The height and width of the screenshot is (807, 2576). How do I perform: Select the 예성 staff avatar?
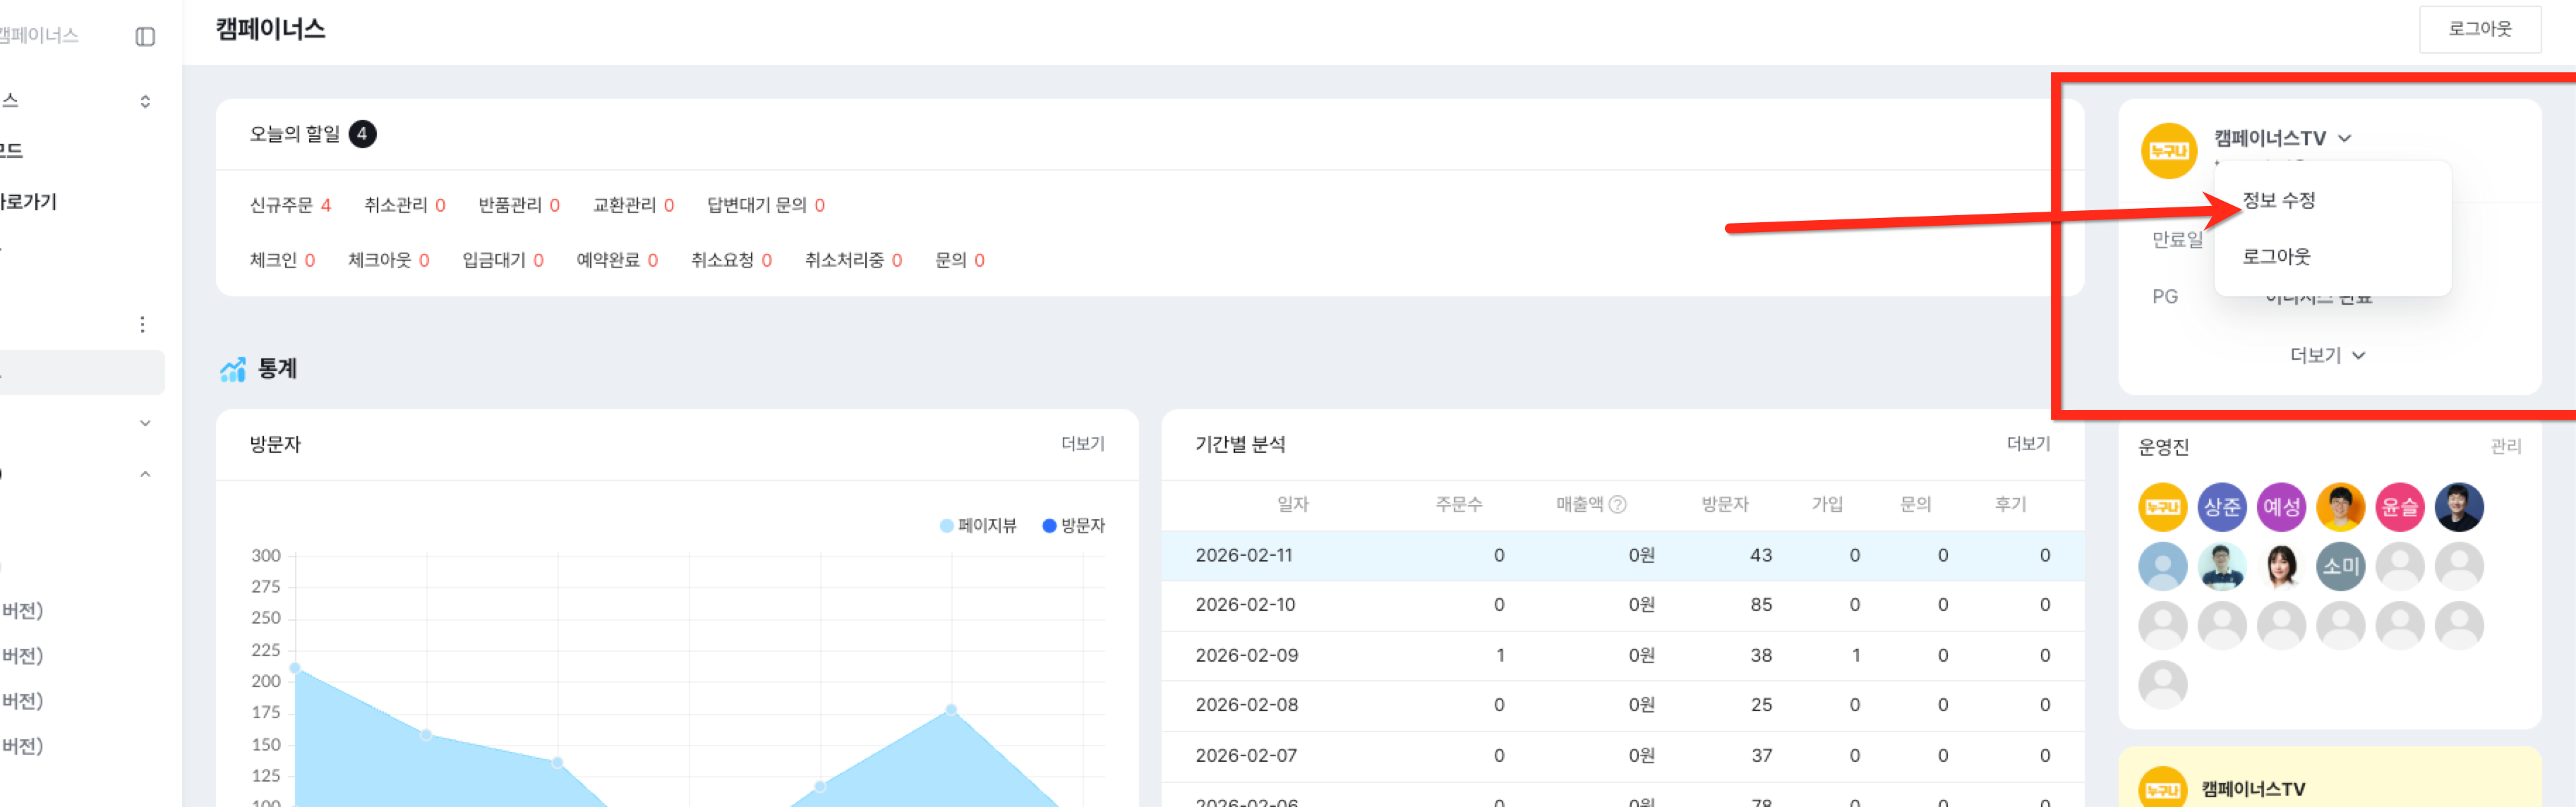[x=2281, y=507]
